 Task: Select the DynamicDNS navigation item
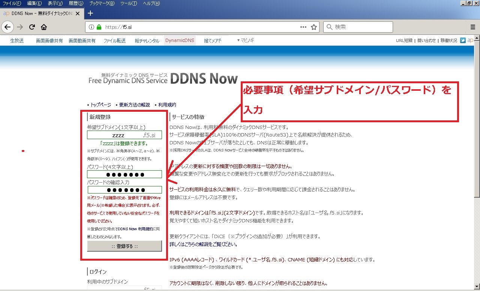[180, 40]
